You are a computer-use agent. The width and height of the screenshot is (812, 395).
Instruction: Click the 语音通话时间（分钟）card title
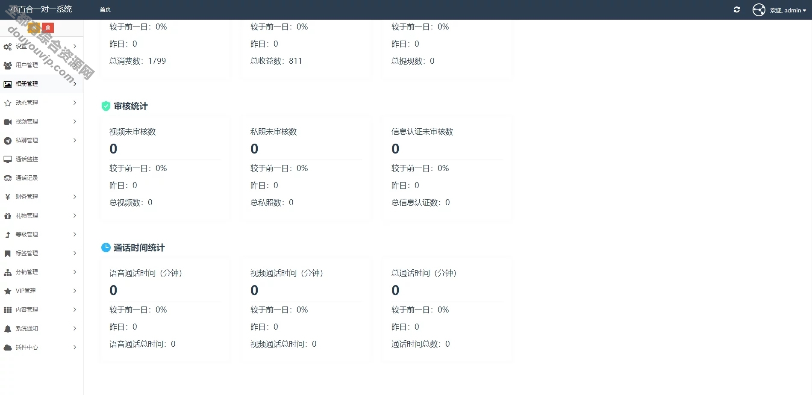click(146, 273)
